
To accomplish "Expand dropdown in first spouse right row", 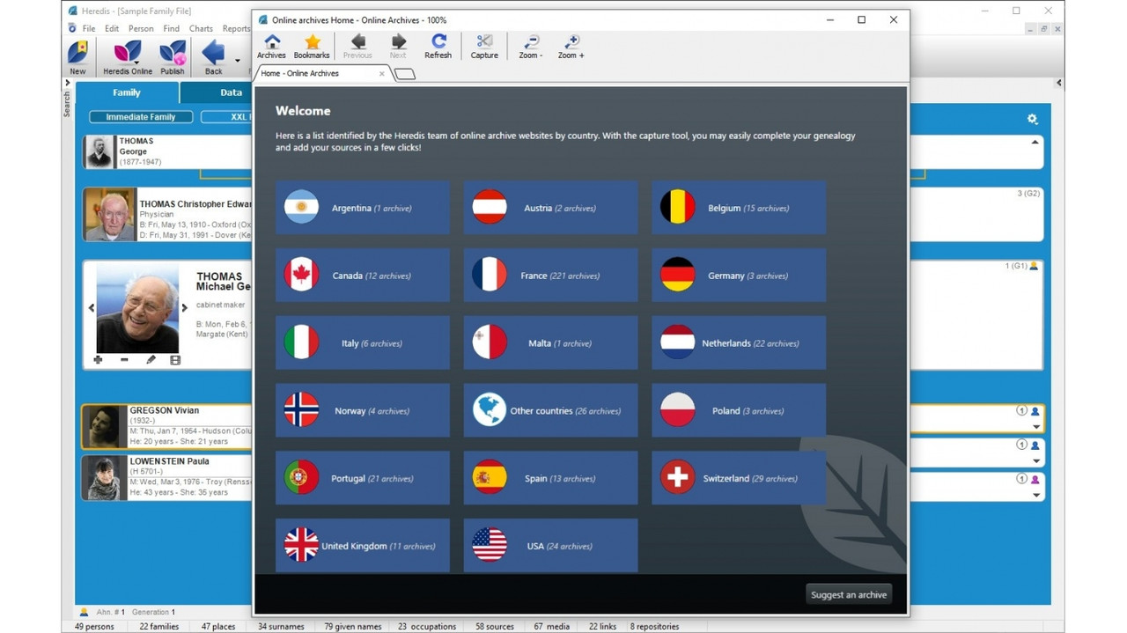I will pos(1036,427).
